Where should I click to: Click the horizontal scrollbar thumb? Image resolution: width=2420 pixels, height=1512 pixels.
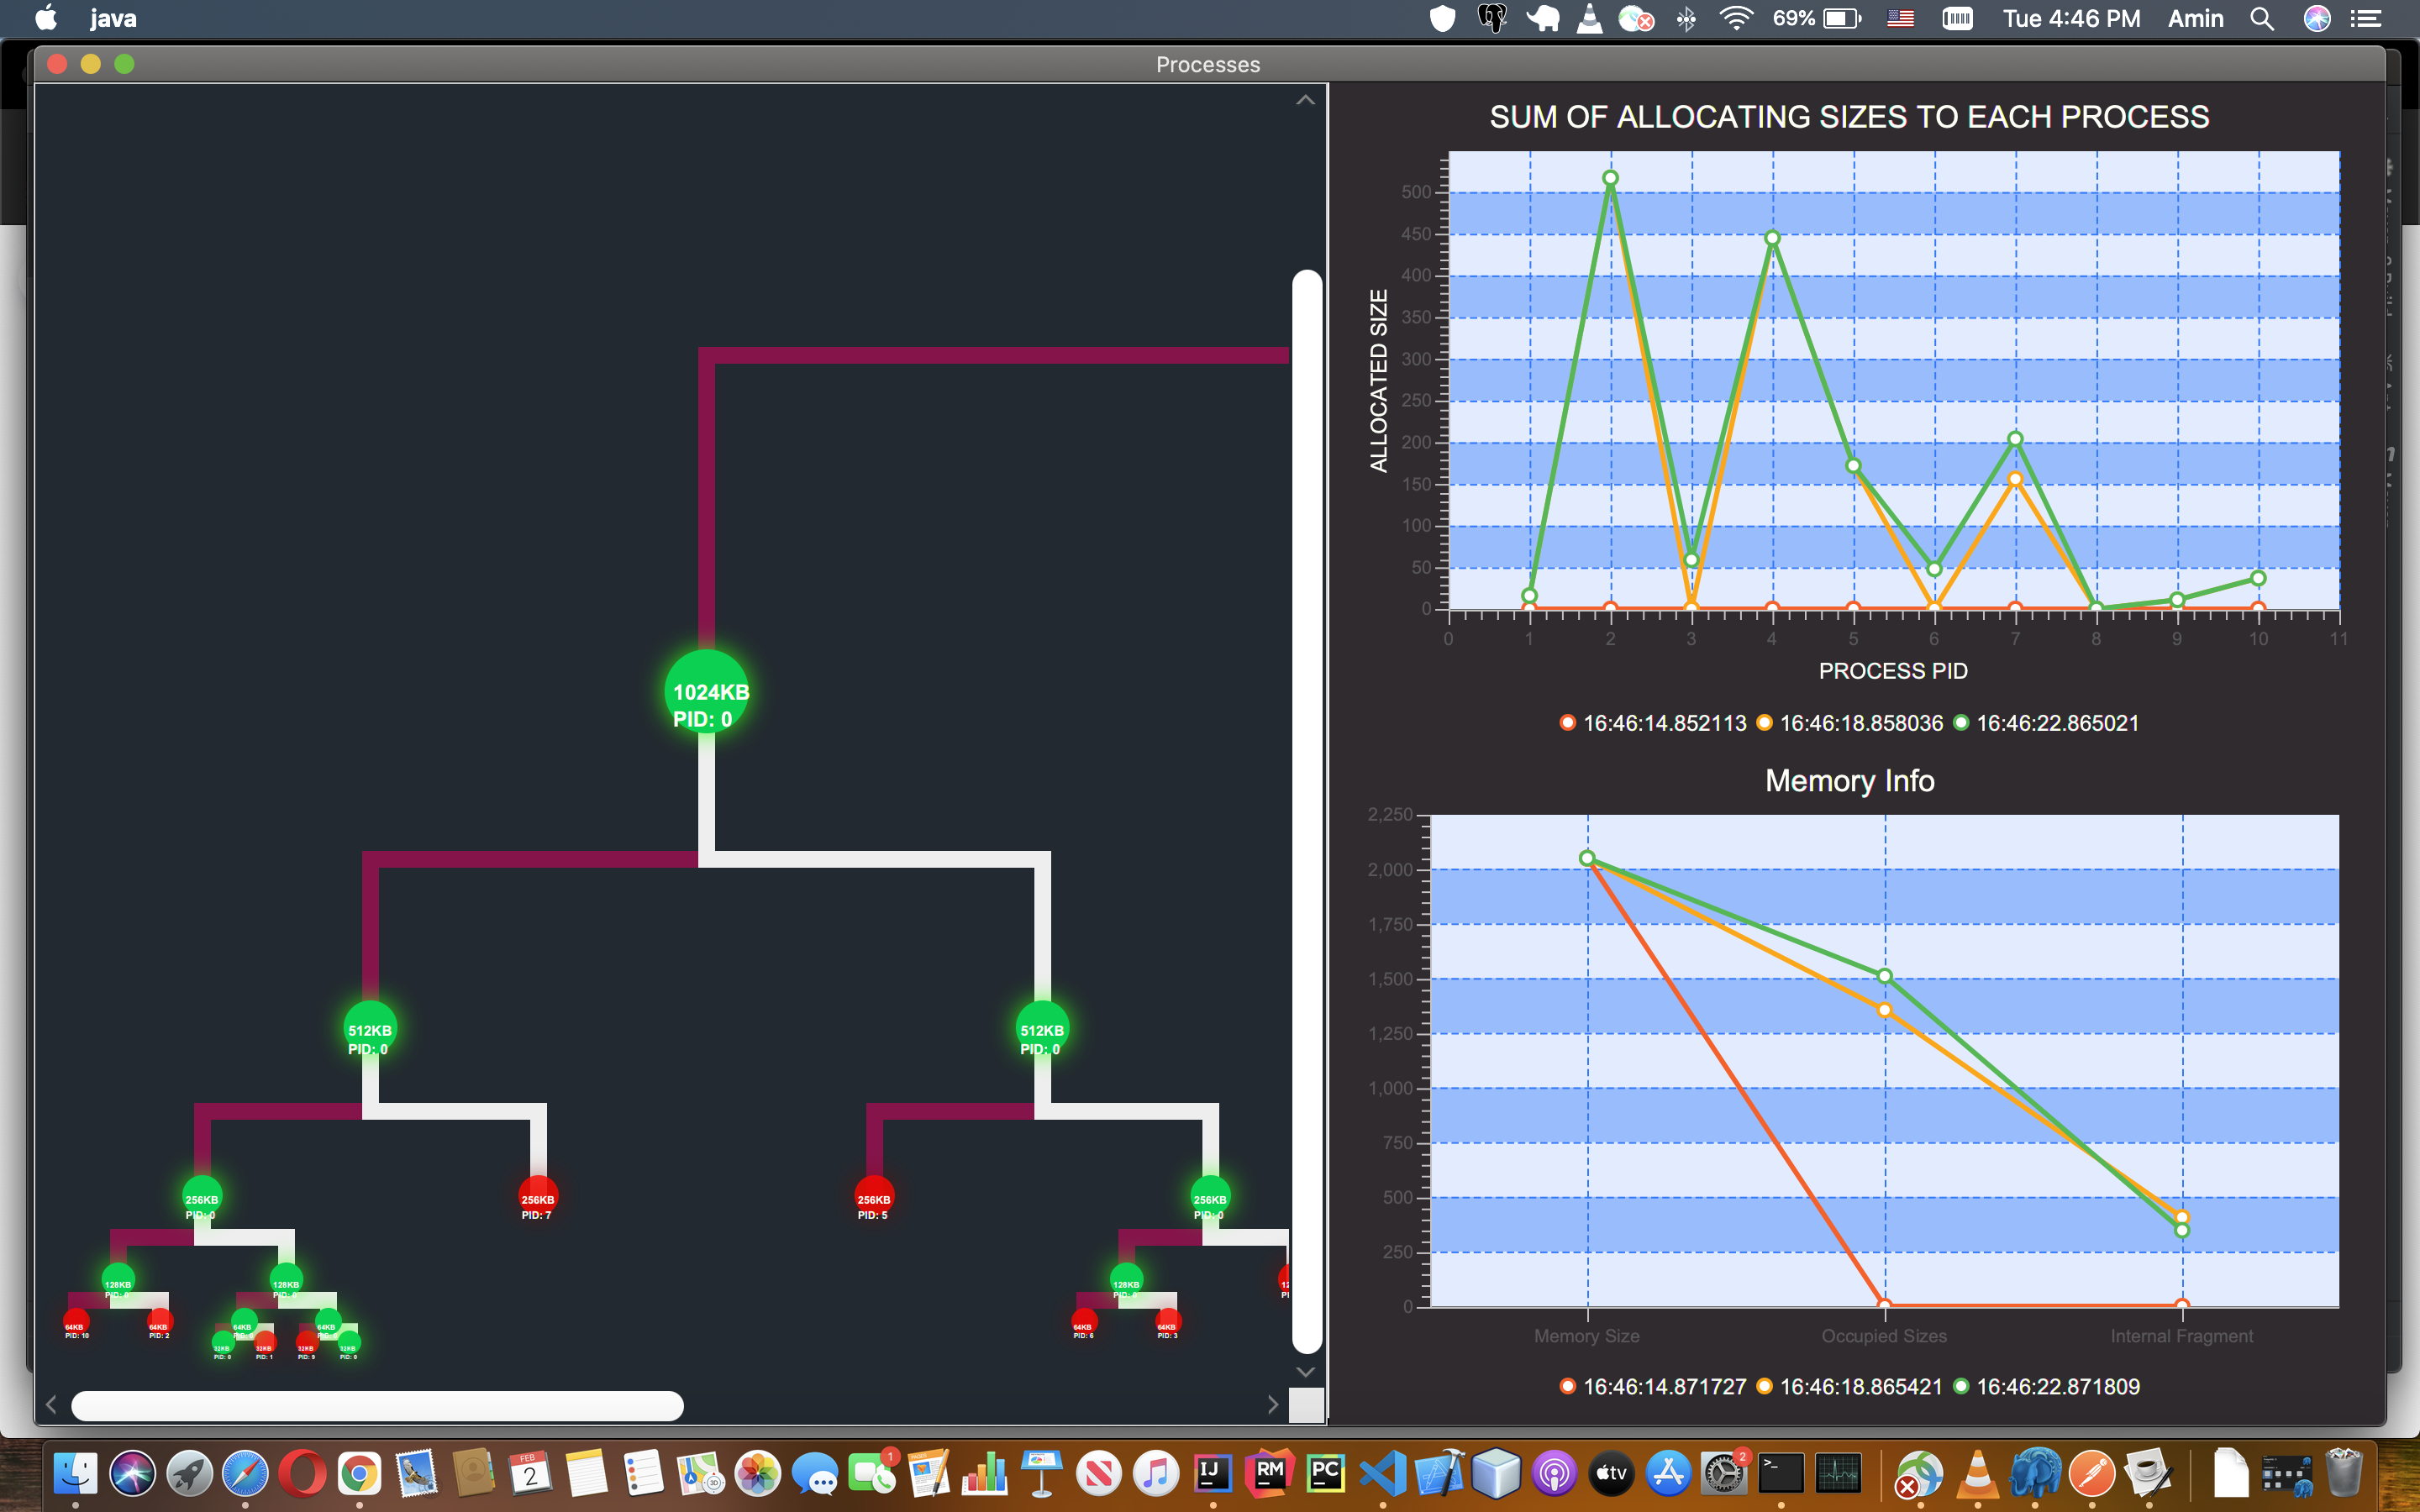377,1405
